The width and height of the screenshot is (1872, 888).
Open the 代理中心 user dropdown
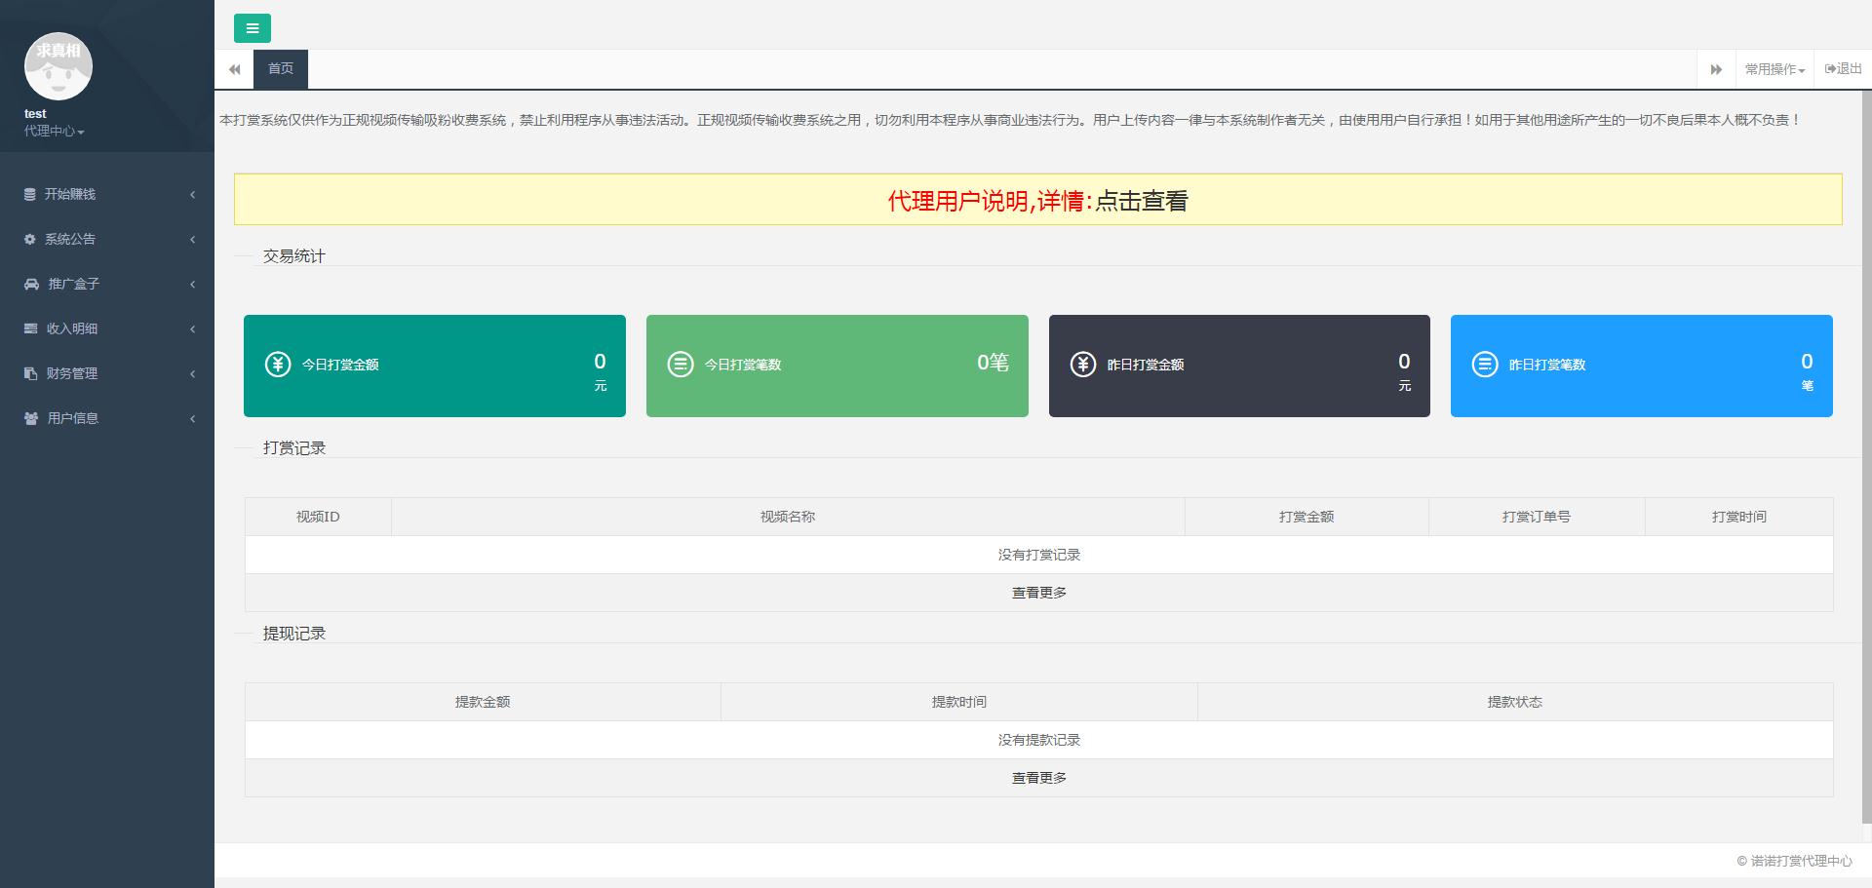pyautogui.click(x=55, y=131)
